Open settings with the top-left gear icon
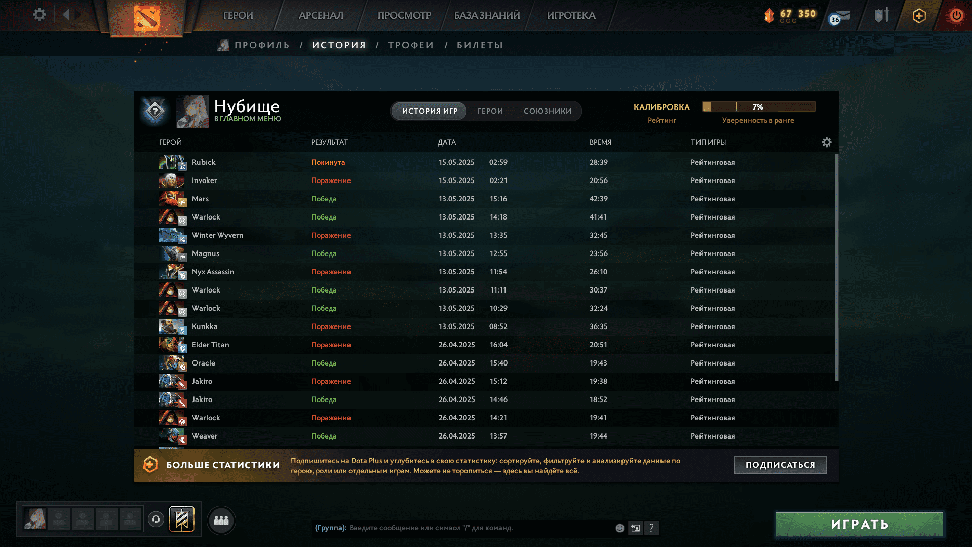Viewport: 972px width, 547px height. tap(39, 15)
